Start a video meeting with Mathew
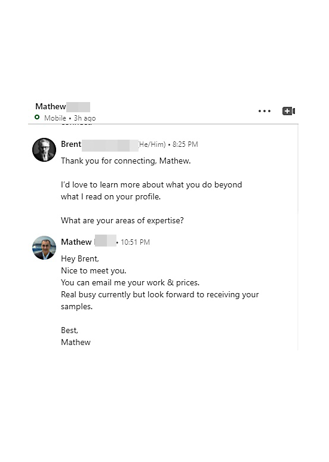The image size is (329, 462). (288, 111)
